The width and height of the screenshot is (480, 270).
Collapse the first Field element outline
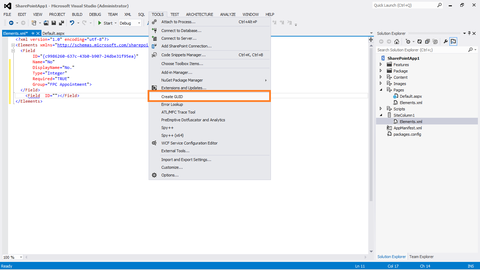[13, 51]
